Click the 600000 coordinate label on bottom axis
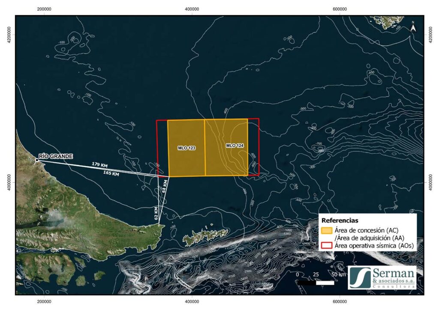 click(x=340, y=301)
